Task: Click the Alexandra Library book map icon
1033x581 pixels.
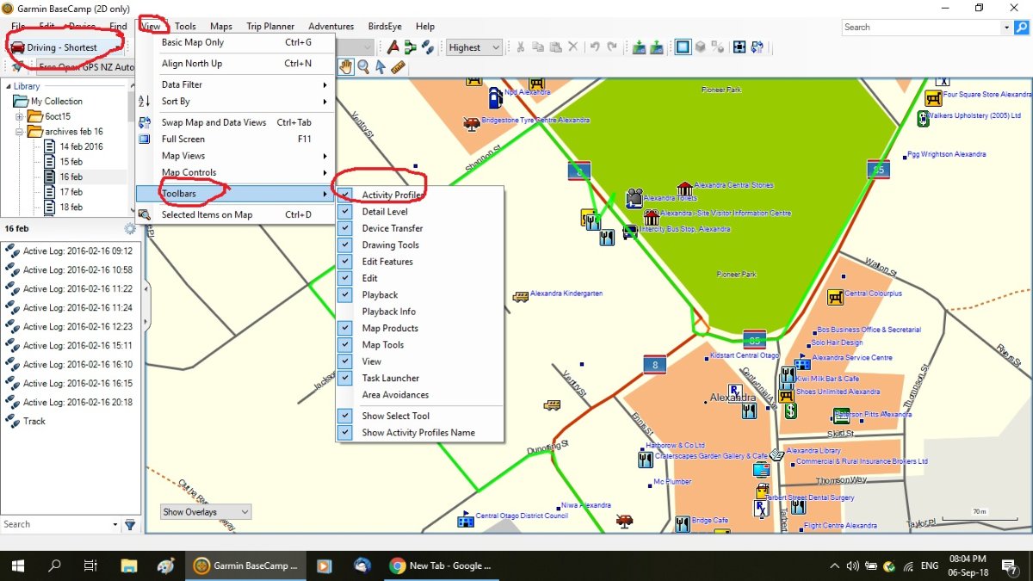Action: pyautogui.click(x=776, y=454)
